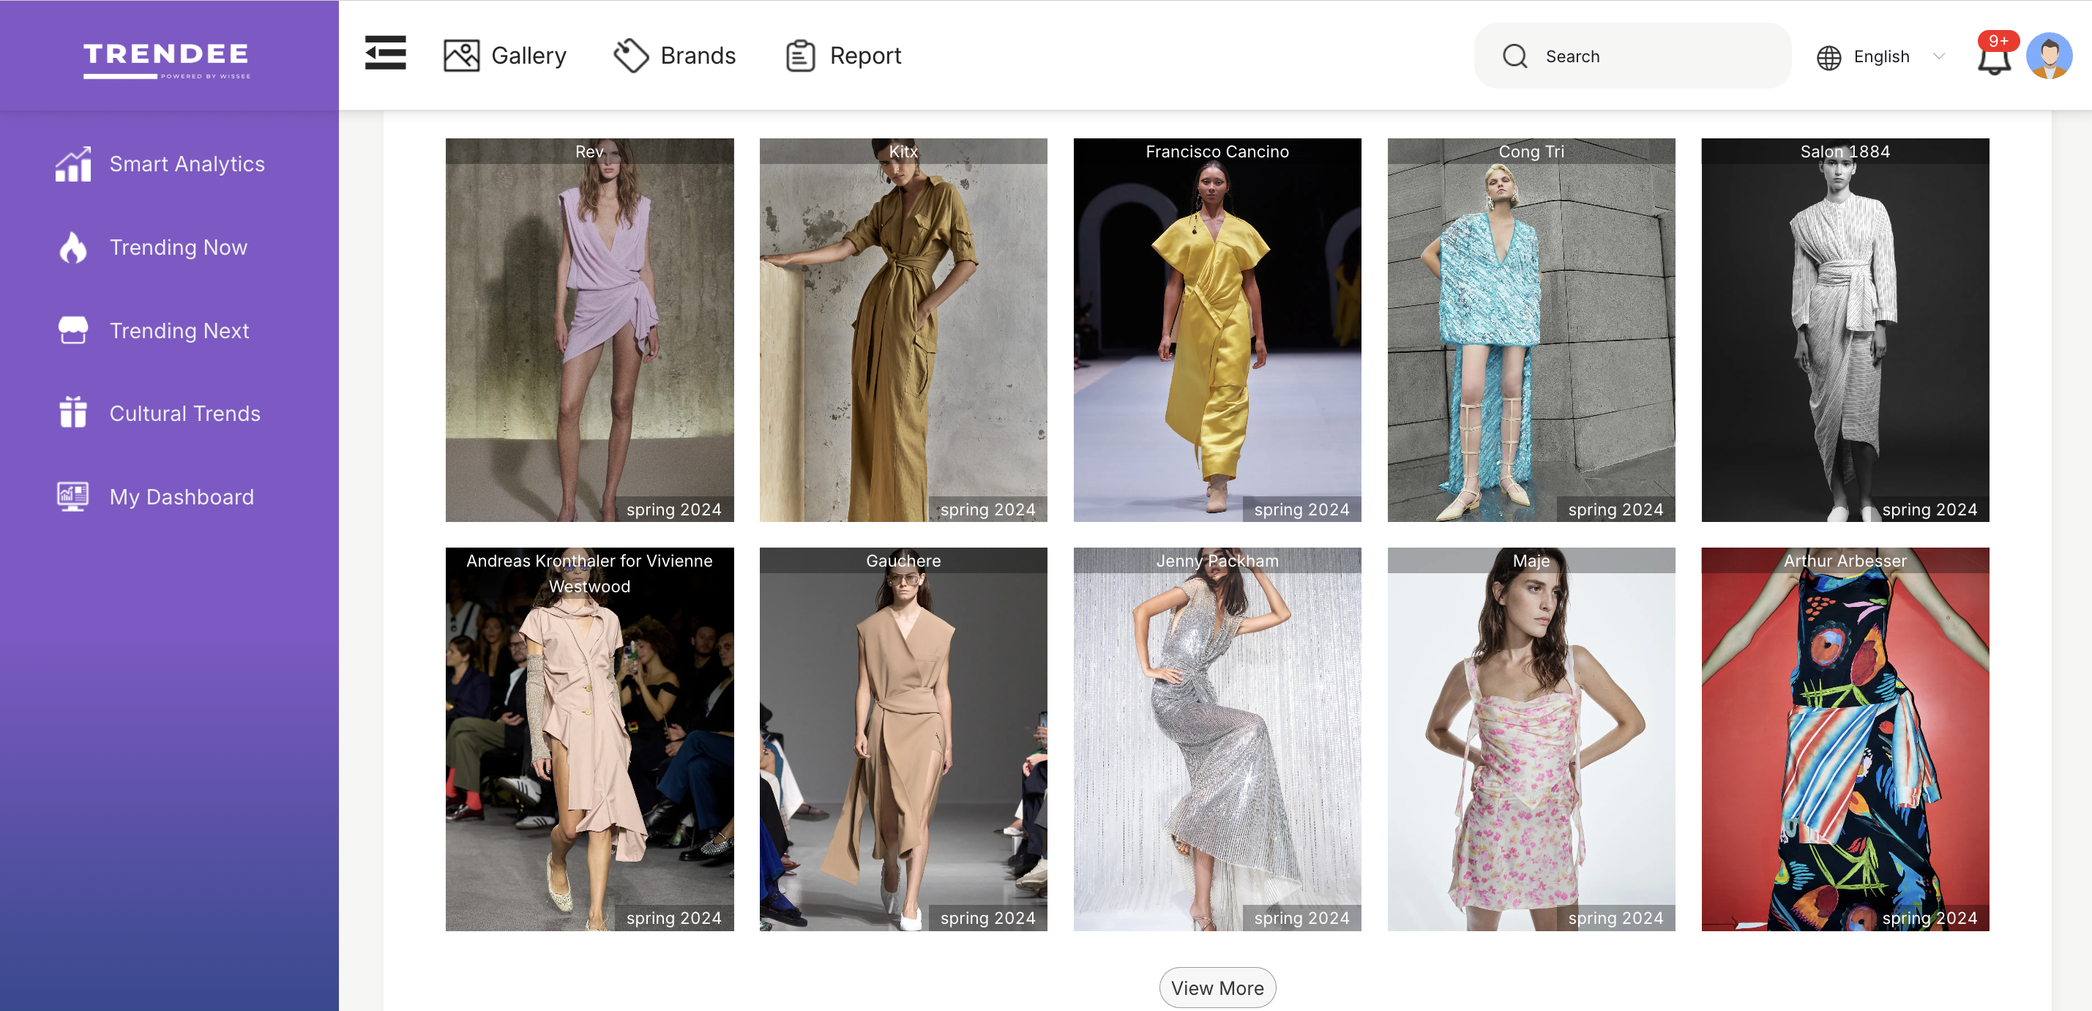Screen dimensions: 2092x1011
Task: Go to Cultural Trends section
Action: (159, 414)
